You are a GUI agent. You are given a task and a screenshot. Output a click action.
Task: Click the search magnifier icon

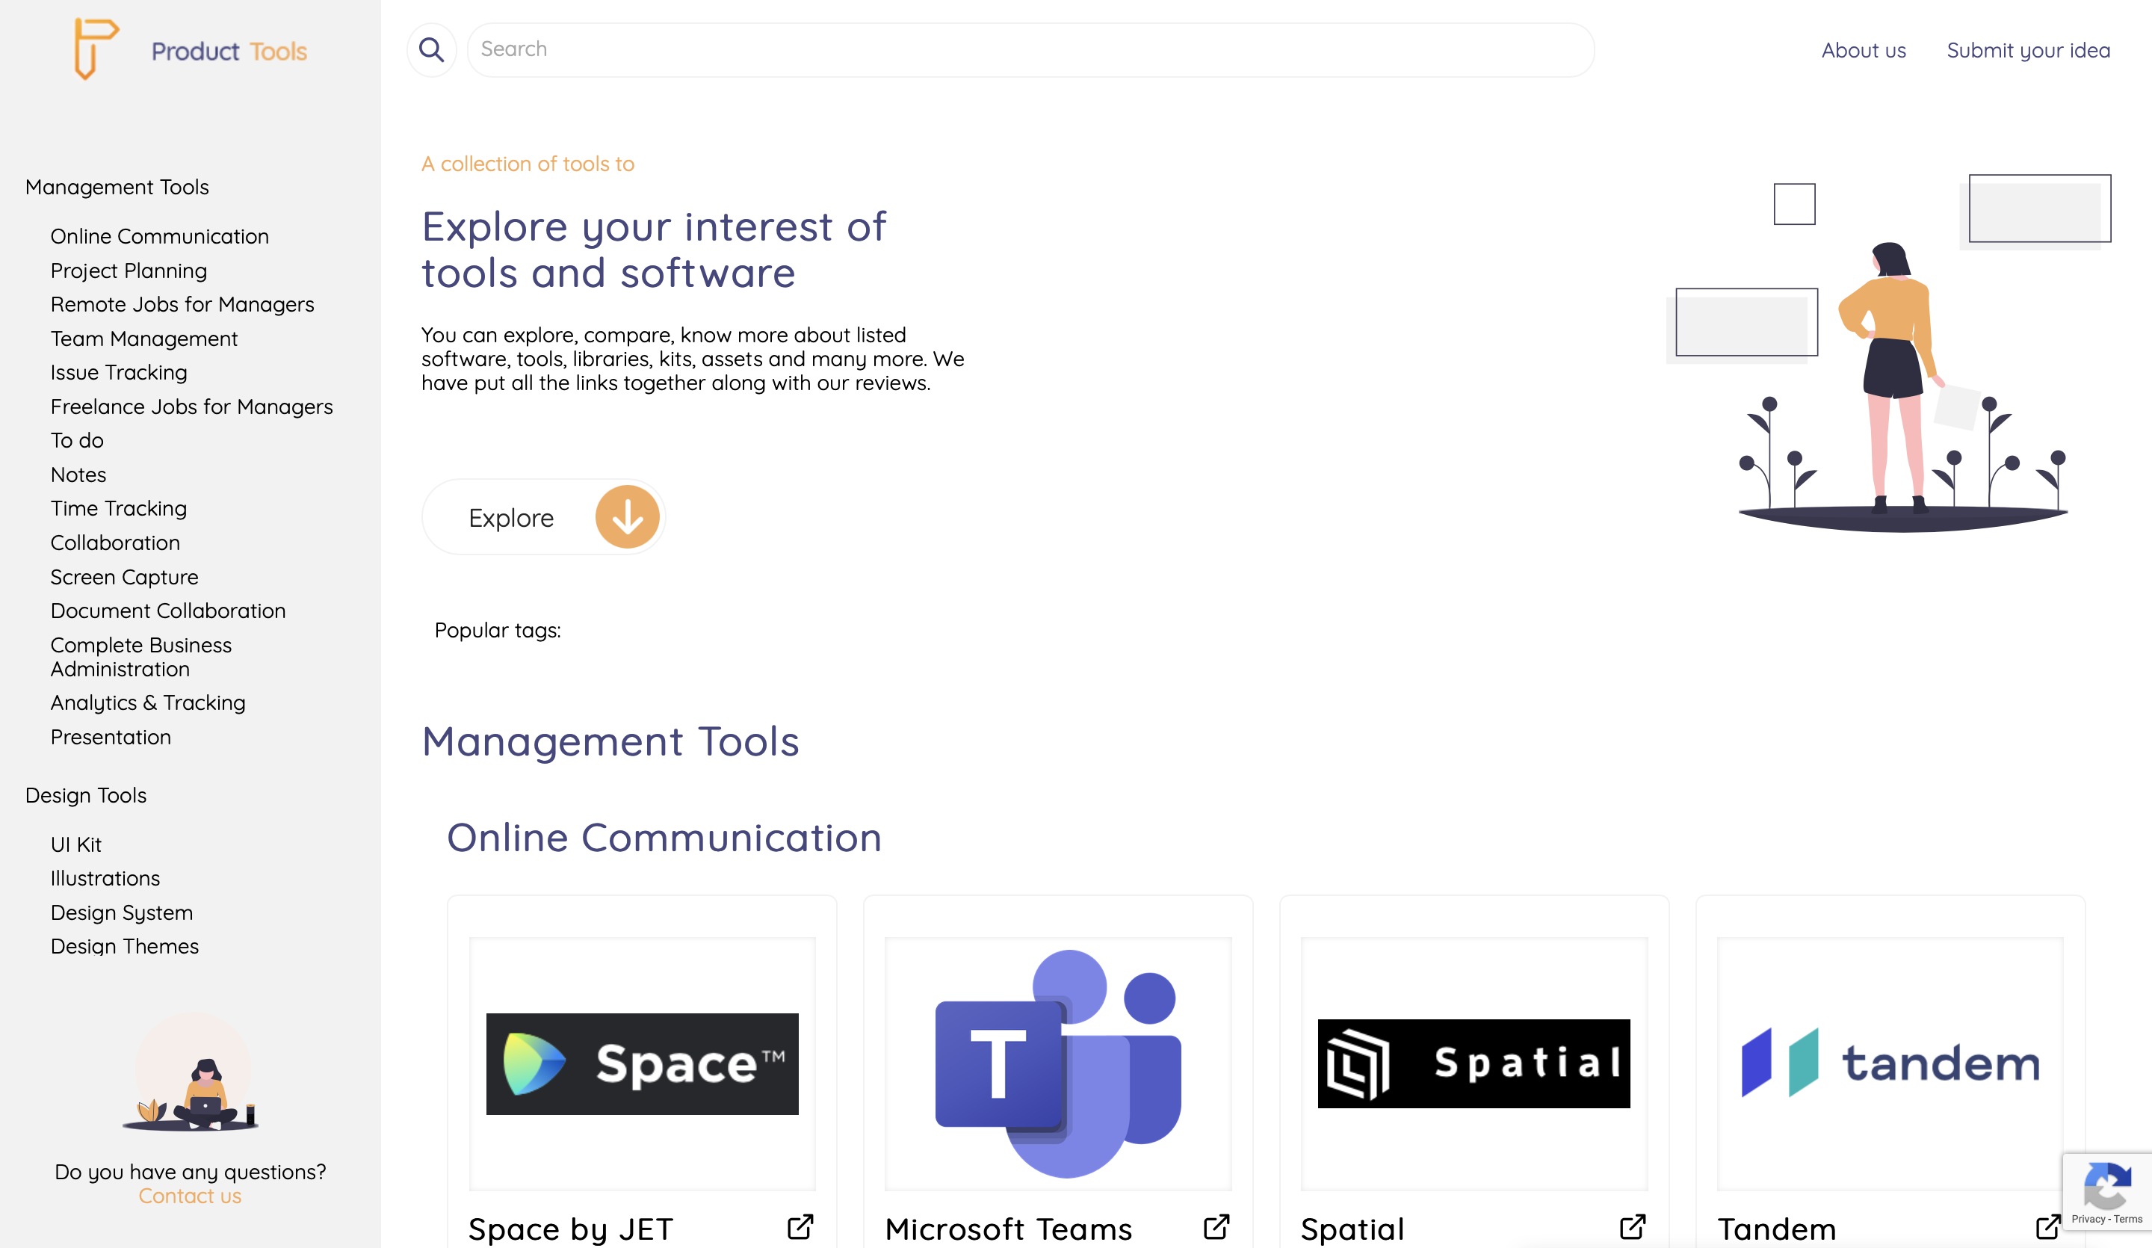click(432, 49)
